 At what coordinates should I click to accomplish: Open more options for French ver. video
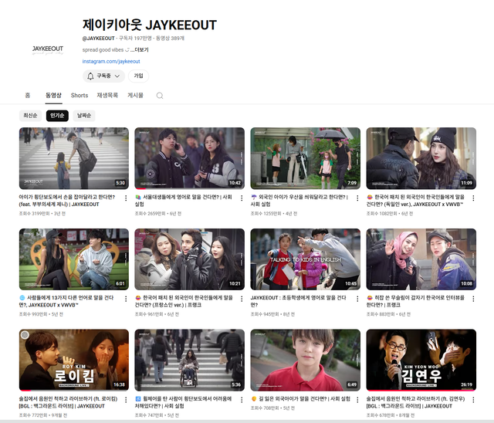[242, 299]
